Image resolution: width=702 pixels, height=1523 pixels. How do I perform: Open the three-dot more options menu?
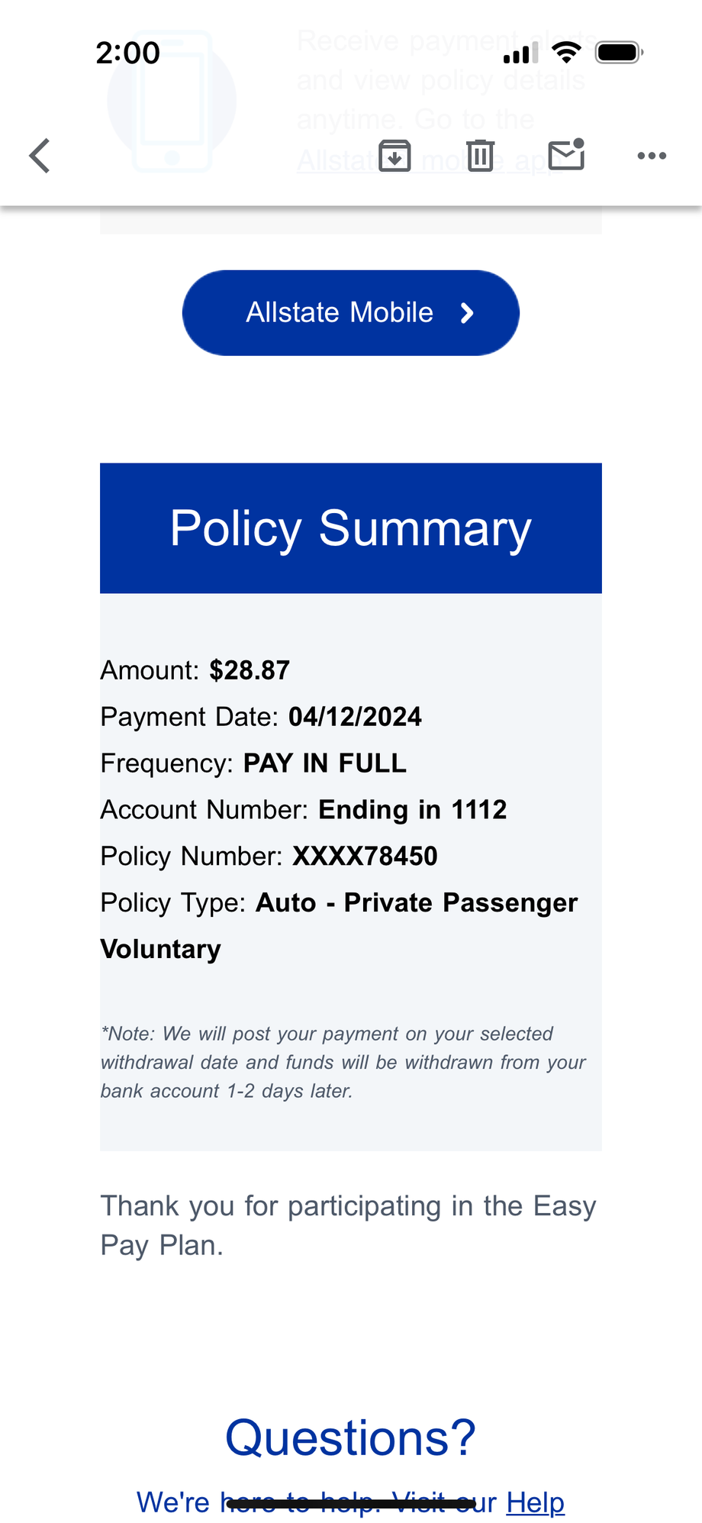click(x=652, y=156)
